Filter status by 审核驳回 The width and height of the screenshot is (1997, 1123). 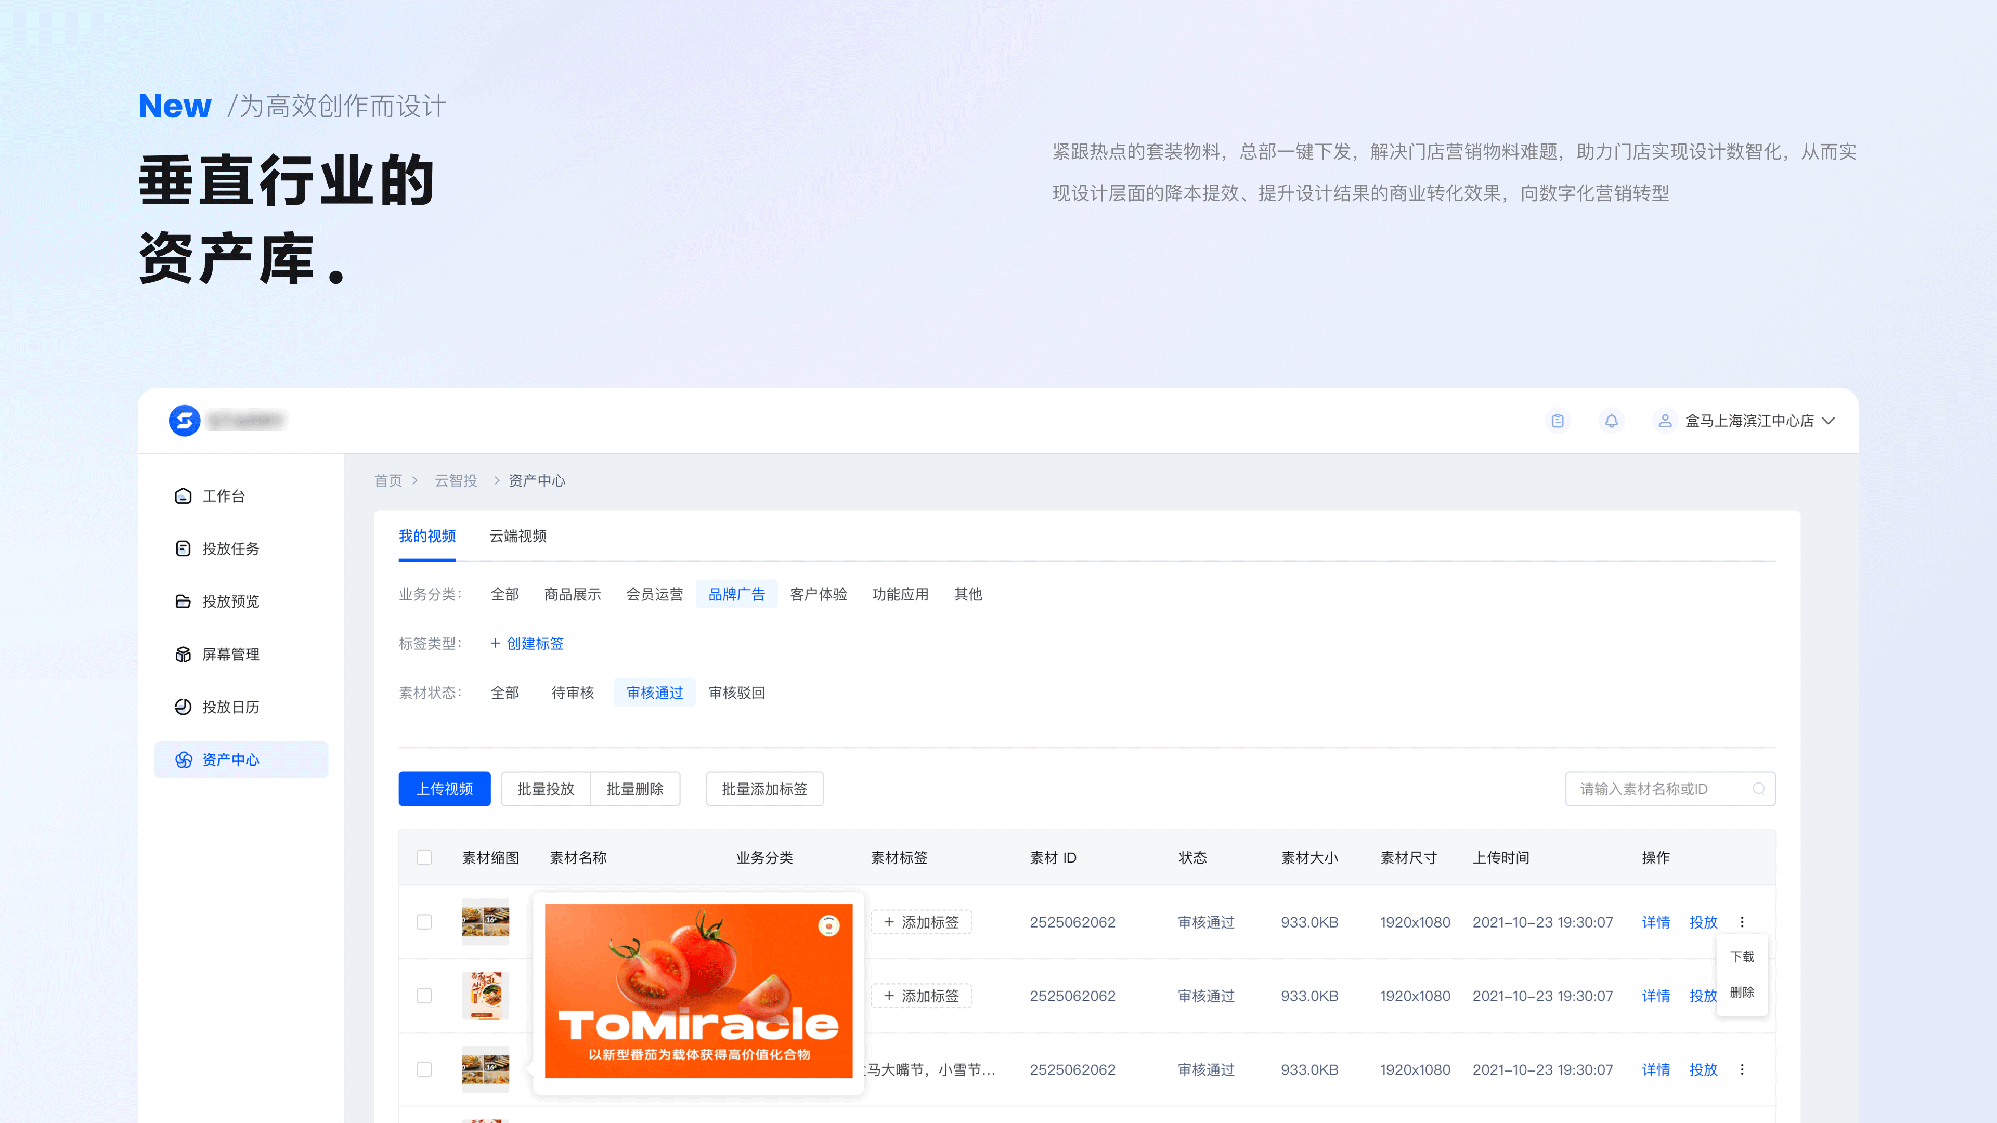click(736, 693)
